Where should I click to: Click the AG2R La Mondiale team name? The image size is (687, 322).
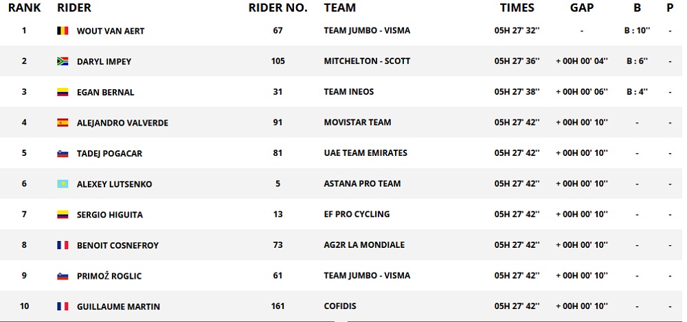coord(364,245)
